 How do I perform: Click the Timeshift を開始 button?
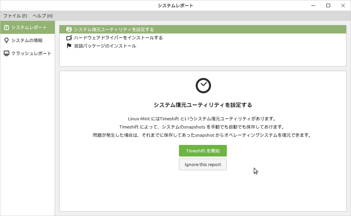(203, 151)
